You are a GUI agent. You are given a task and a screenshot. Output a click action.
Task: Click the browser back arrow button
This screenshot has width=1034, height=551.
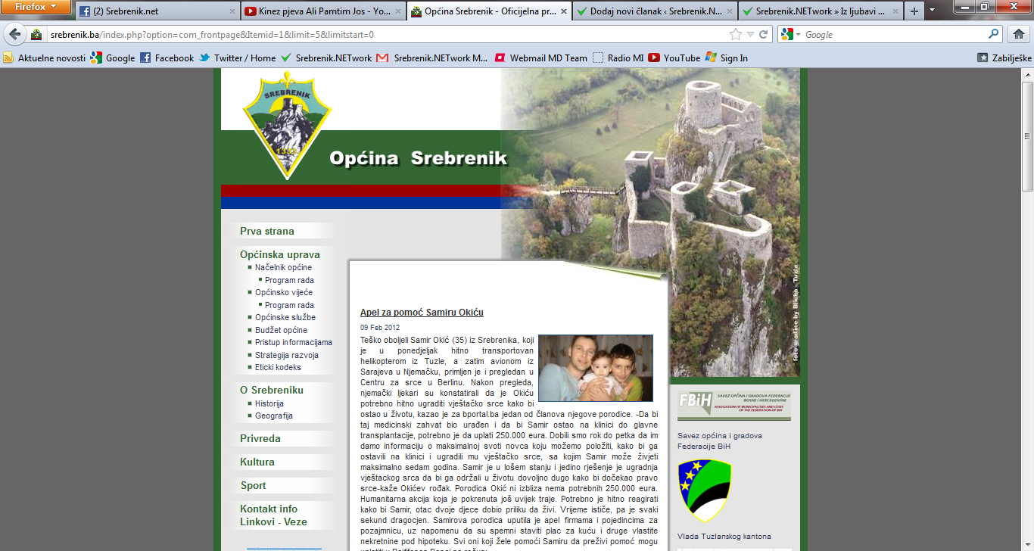tap(15, 34)
